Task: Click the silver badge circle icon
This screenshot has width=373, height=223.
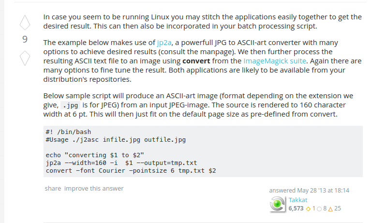Action: (319, 209)
